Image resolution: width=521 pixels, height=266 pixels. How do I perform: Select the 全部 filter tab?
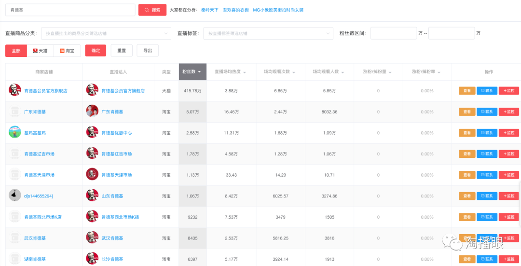[x=16, y=51]
